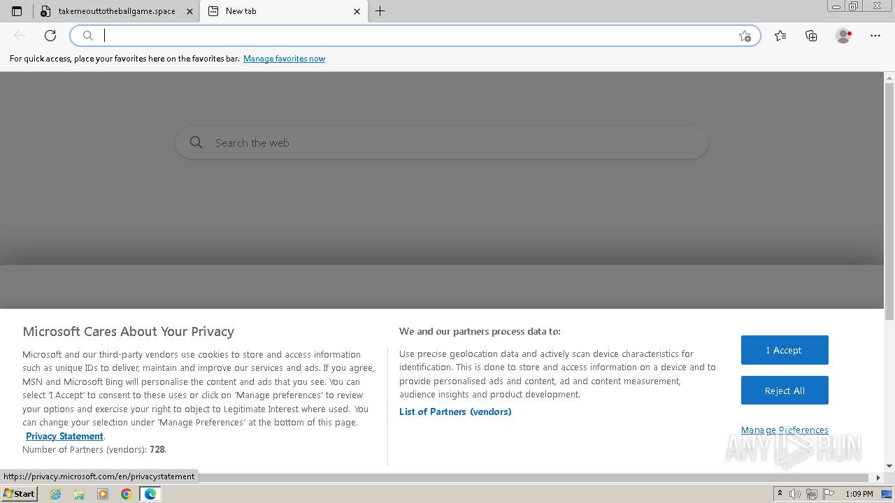Click search icon in address bar
Viewport: 895px width, 503px height.
(88, 36)
